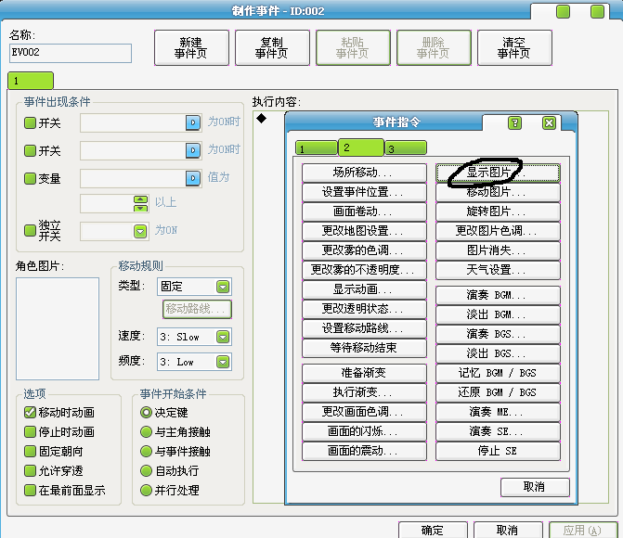This screenshot has height=538, width=623.
Task: Choose the 显示图片 command
Action: (499, 173)
